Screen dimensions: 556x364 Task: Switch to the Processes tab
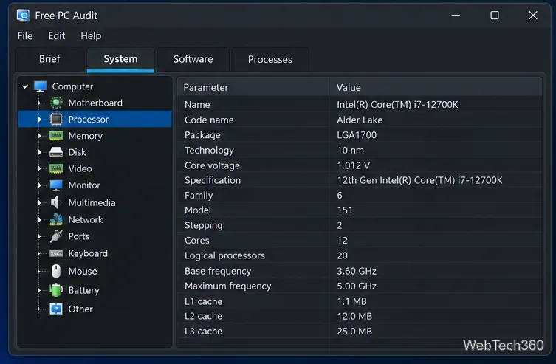pos(270,59)
